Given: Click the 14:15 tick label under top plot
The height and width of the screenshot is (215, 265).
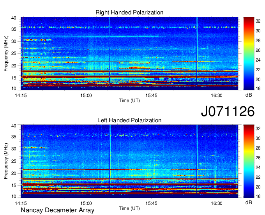Looking at the screenshot, I should (21, 95).
